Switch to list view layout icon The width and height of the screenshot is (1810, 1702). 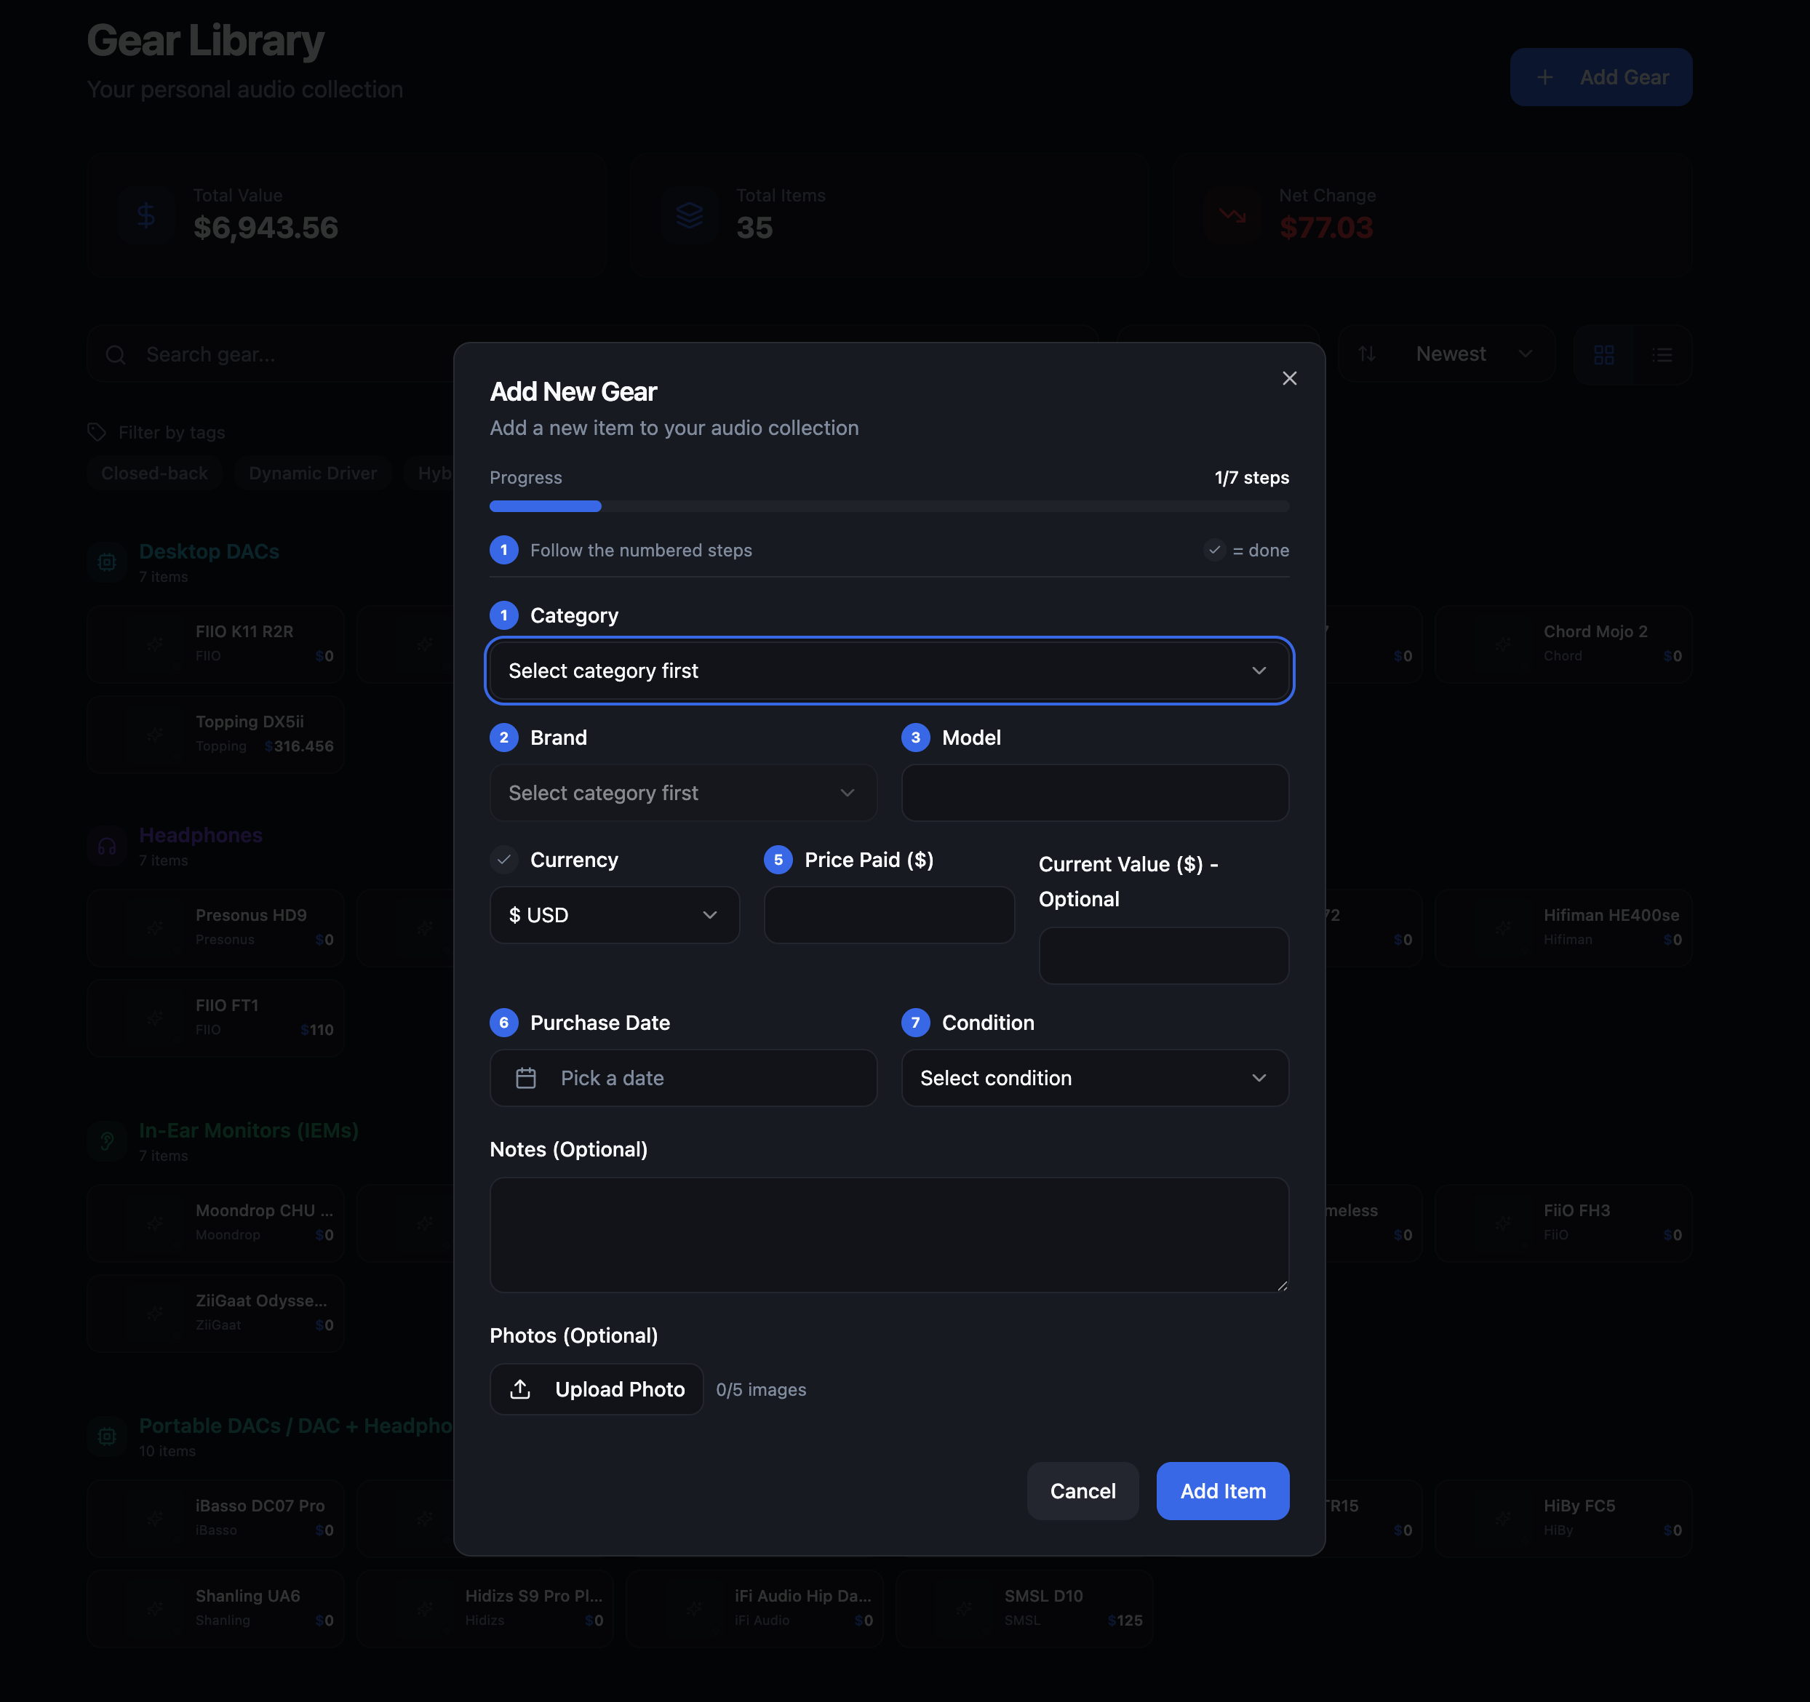(x=1662, y=354)
